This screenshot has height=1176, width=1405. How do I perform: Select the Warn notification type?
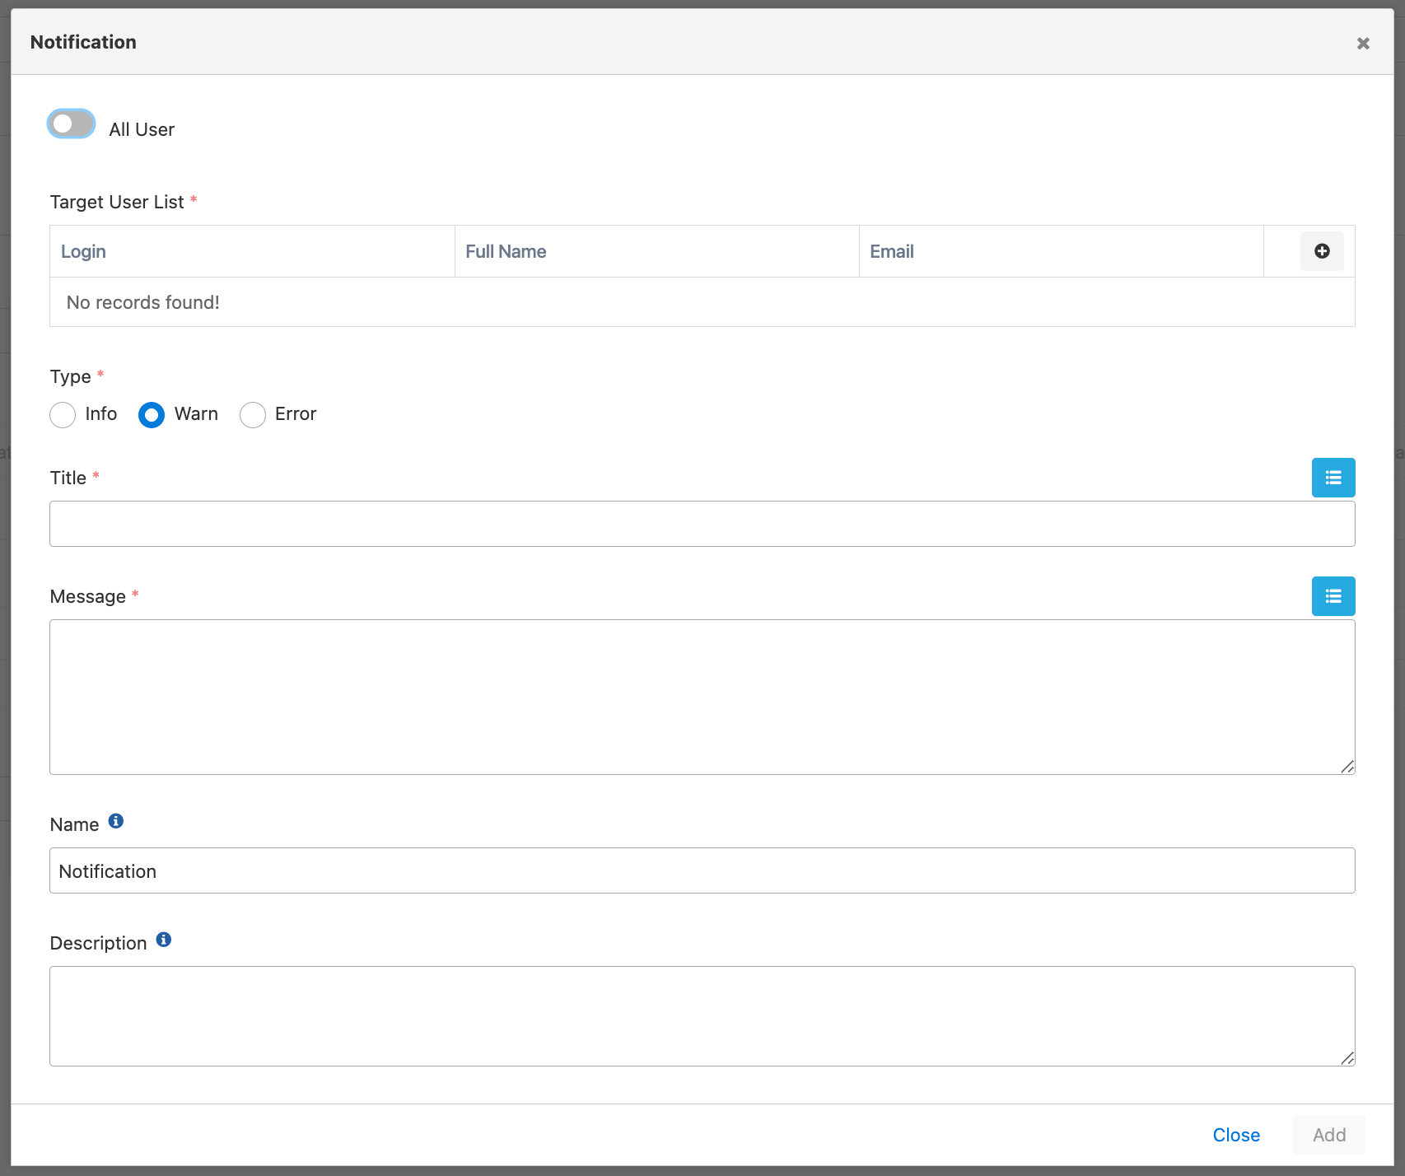[152, 414]
